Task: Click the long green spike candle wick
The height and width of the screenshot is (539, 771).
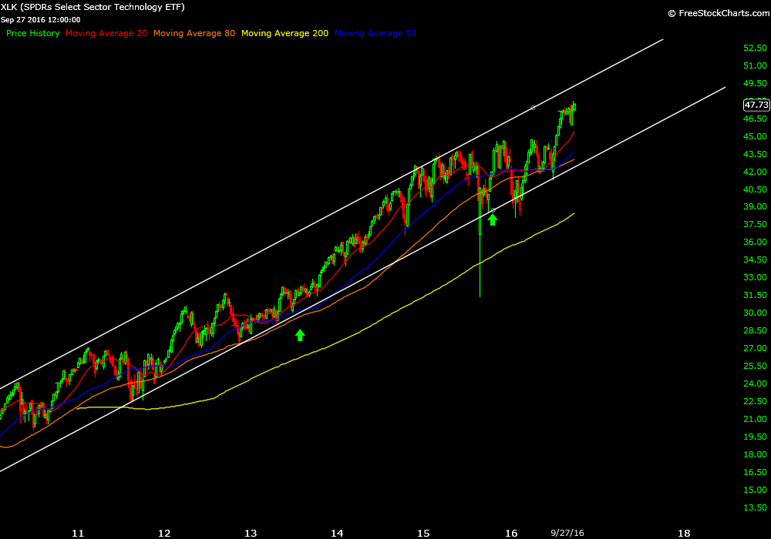Action: pos(480,262)
